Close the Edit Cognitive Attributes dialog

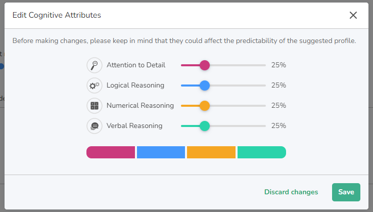pyautogui.click(x=353, y=15)
